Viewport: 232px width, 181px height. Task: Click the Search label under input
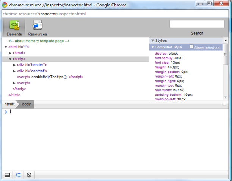point(197,33)
